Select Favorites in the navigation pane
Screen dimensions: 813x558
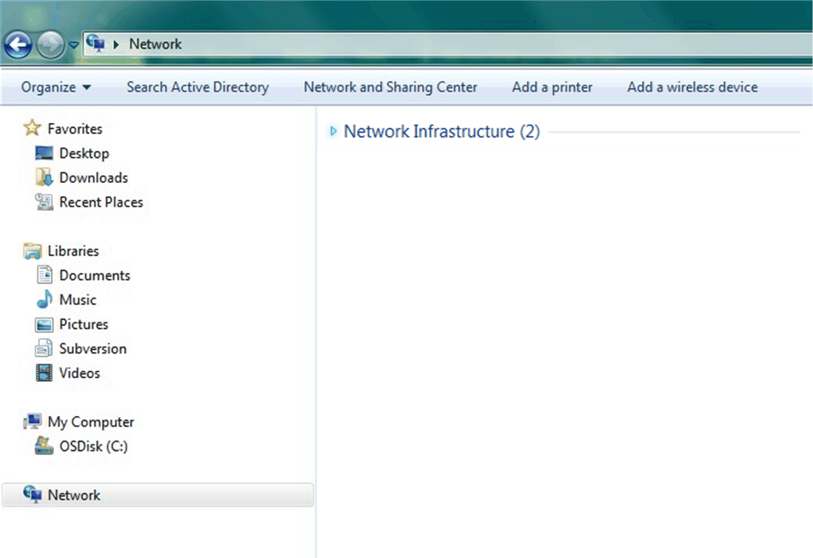pos(75,129)
